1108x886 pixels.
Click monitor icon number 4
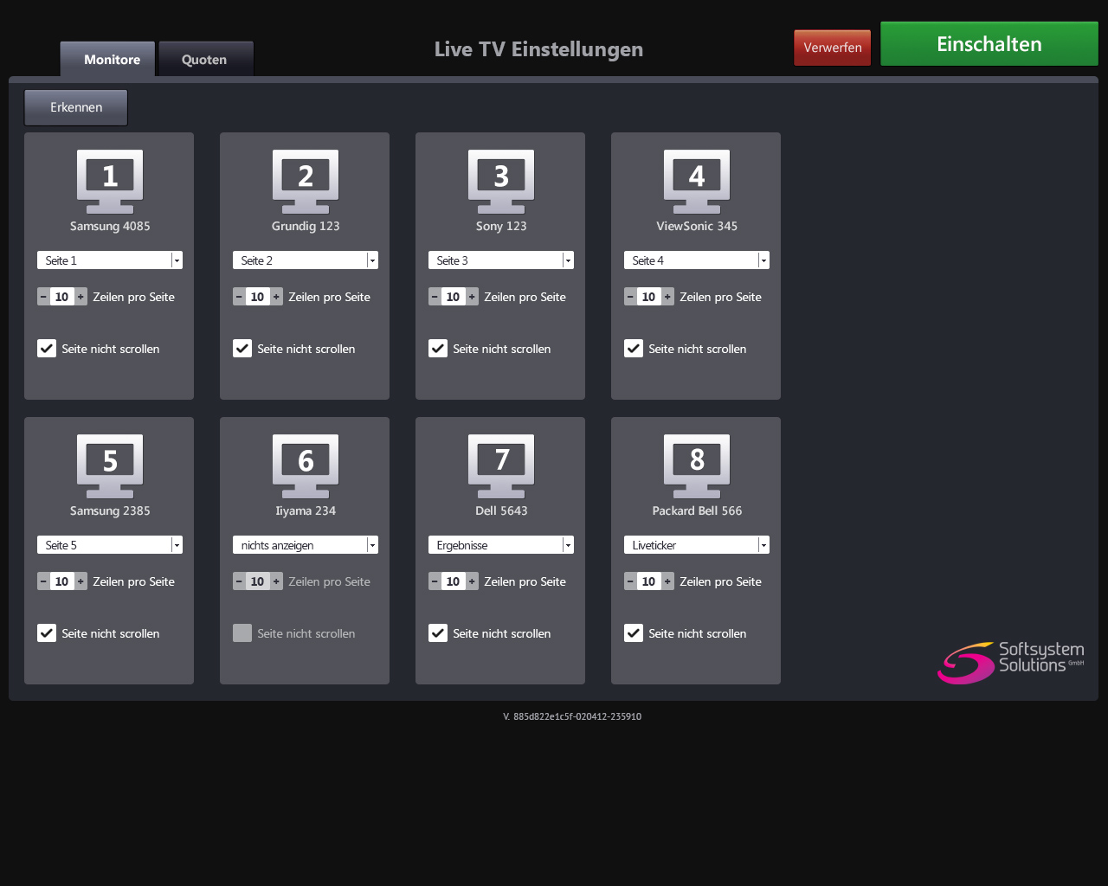[697, 182]
